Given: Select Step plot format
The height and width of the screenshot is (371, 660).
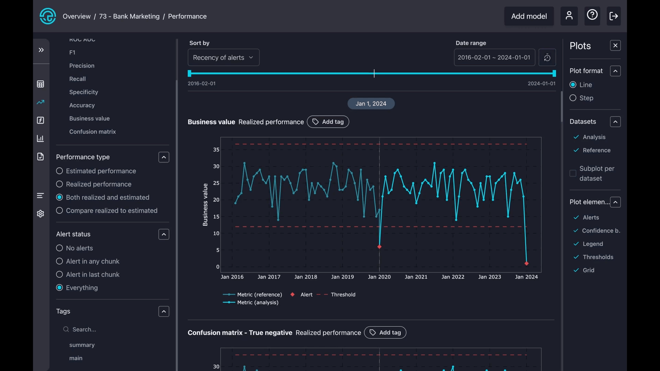Looking at the screenshot, I should coord(573,98).
